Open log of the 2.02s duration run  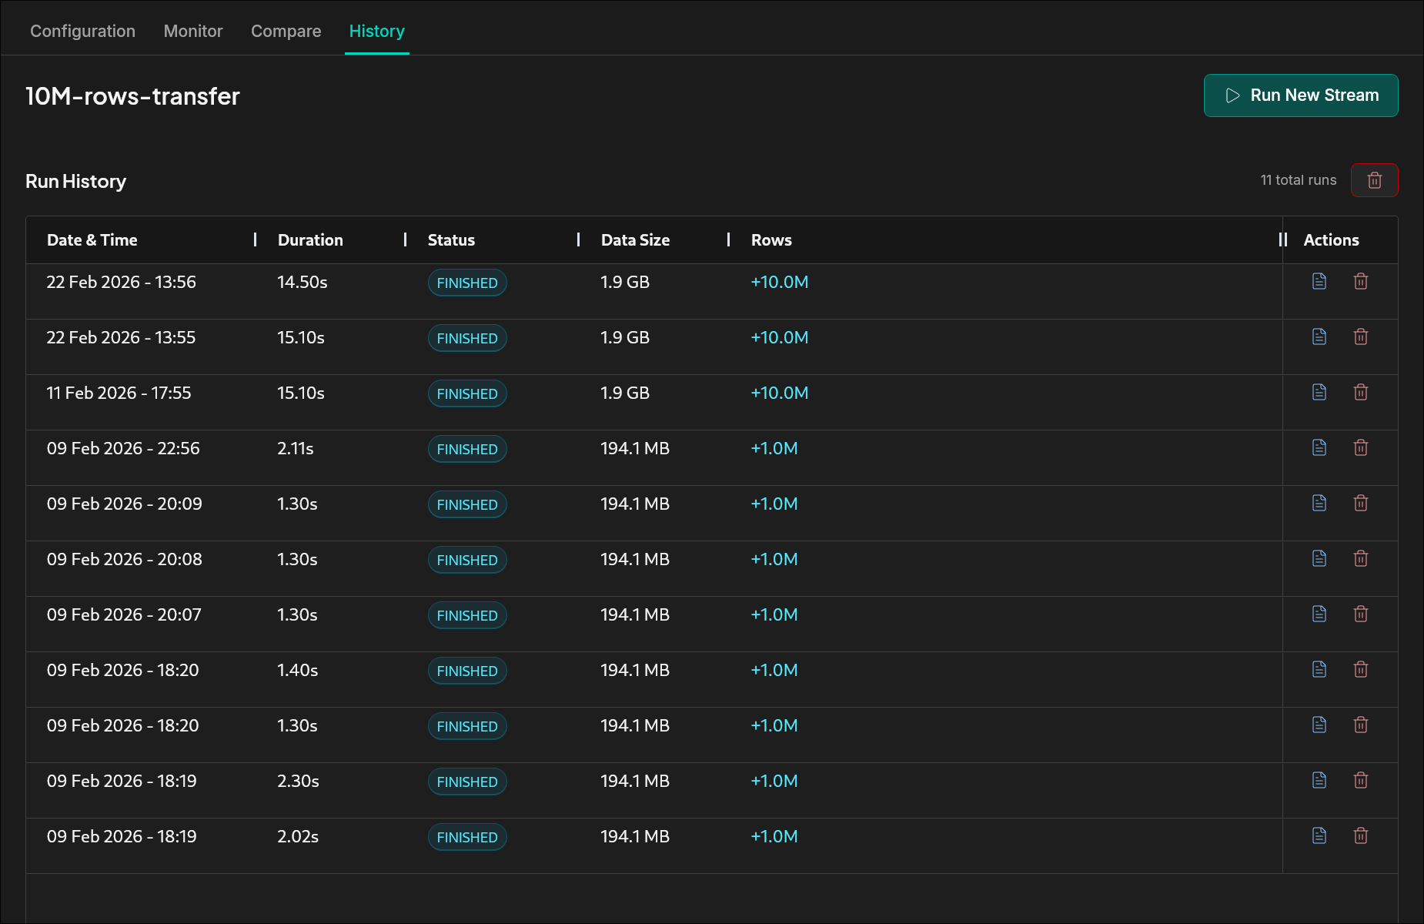pos(1319,835)
